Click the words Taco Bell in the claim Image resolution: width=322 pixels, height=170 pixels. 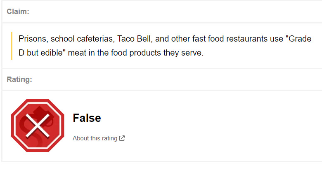[135, 39]
